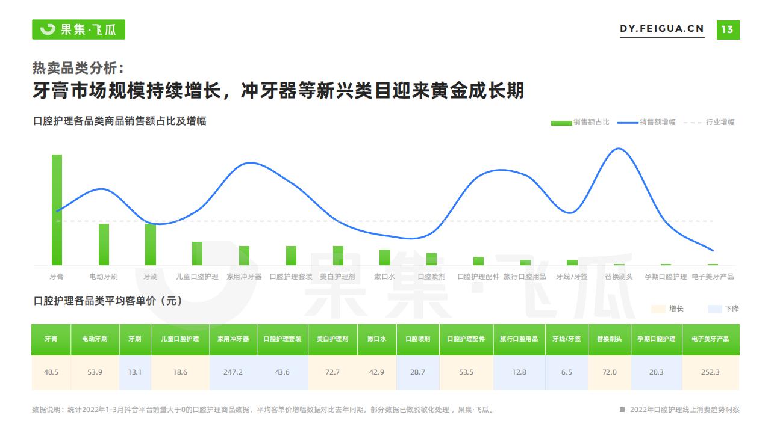Click the 20.3 price cell
This screenshot has height=433, width=771.
point(657,373)
